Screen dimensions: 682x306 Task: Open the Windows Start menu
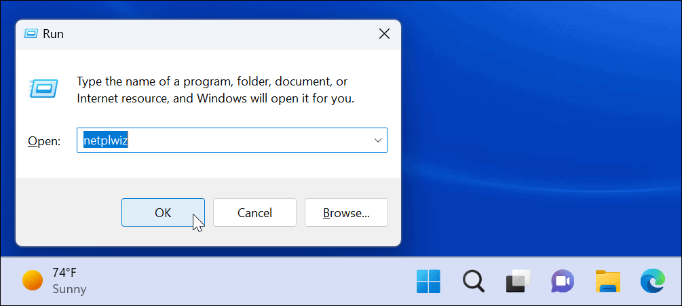(x=428, y=280)
